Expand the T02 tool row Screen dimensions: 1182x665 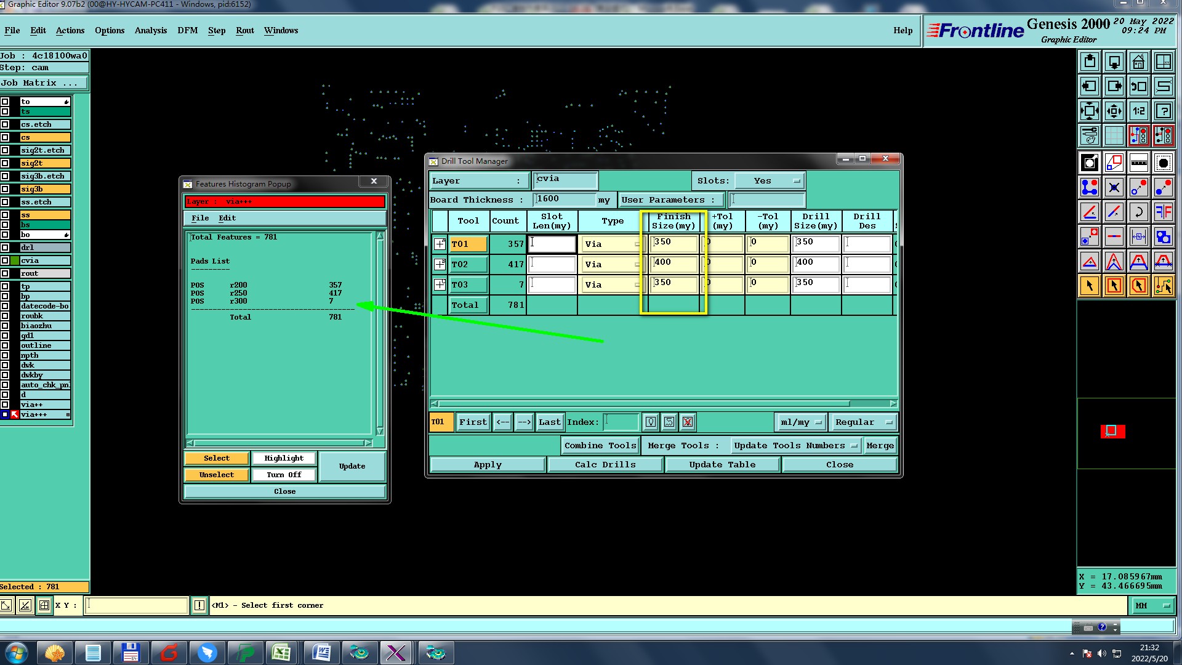pyautogui.click(x=440, y=265)
